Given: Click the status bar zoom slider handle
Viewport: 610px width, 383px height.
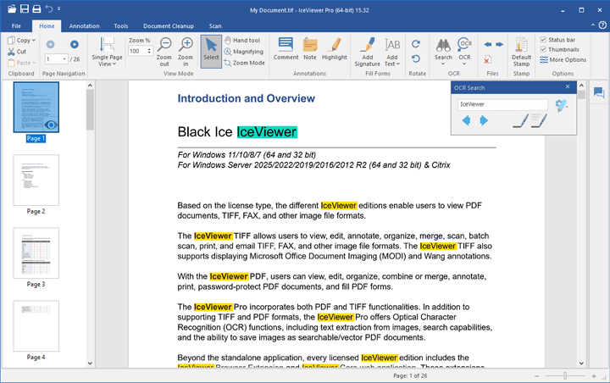Looking at the screenshot, I should point(565,375).
